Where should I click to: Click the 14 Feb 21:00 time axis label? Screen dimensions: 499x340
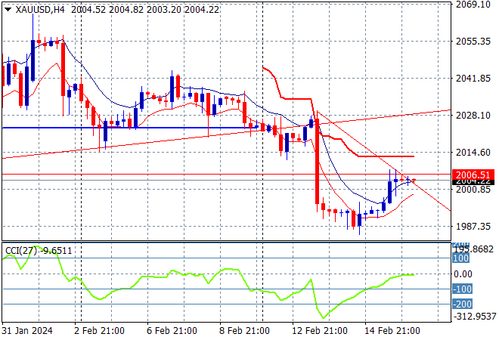[x=392, y=331]
